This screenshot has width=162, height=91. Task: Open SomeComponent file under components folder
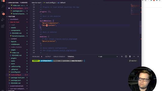[x=18, y=36]
